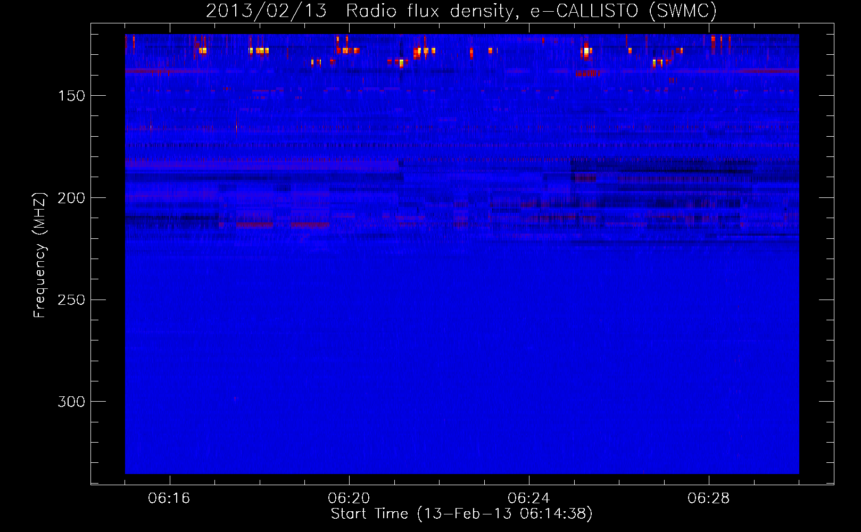Image resolution: width=861 pixels, height=532 pixels.
Task: Click the 06:28 time tick label
Action: (709, 498)
